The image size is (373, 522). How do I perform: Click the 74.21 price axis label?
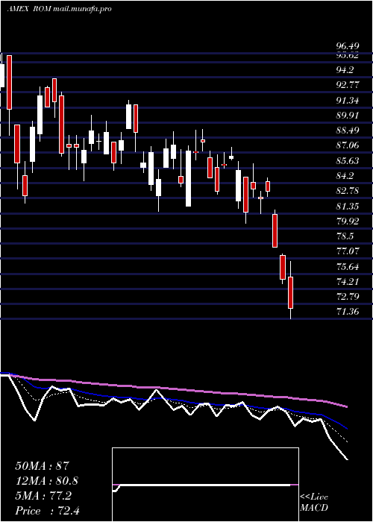tap(348, 282)
